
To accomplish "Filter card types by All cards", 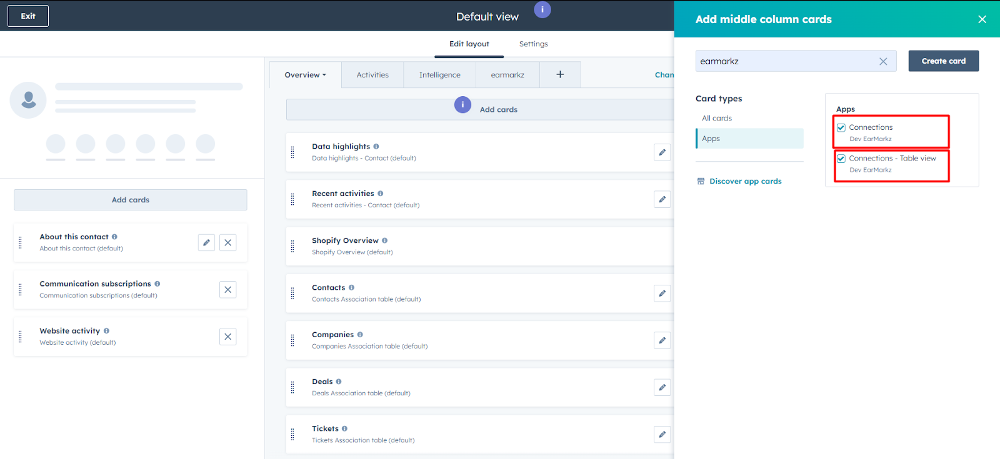I will point(717,118).
